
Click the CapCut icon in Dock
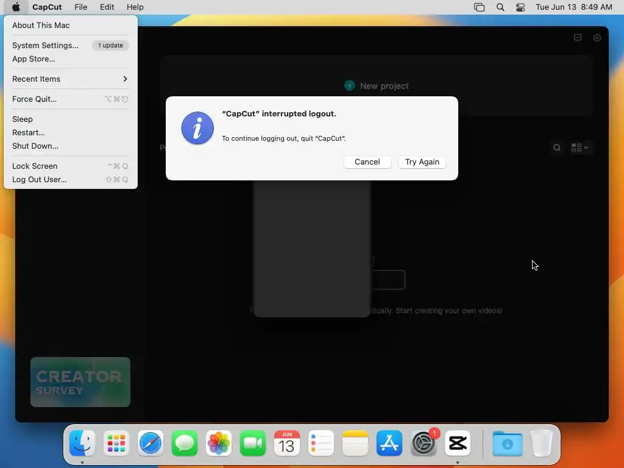pos(458,444)
